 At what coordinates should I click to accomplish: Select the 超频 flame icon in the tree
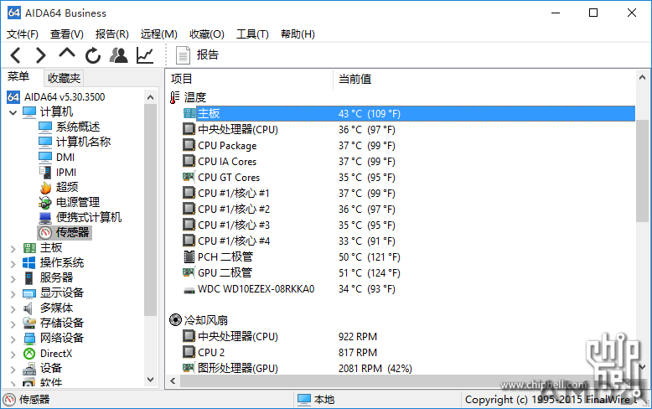tap(45, 188)
